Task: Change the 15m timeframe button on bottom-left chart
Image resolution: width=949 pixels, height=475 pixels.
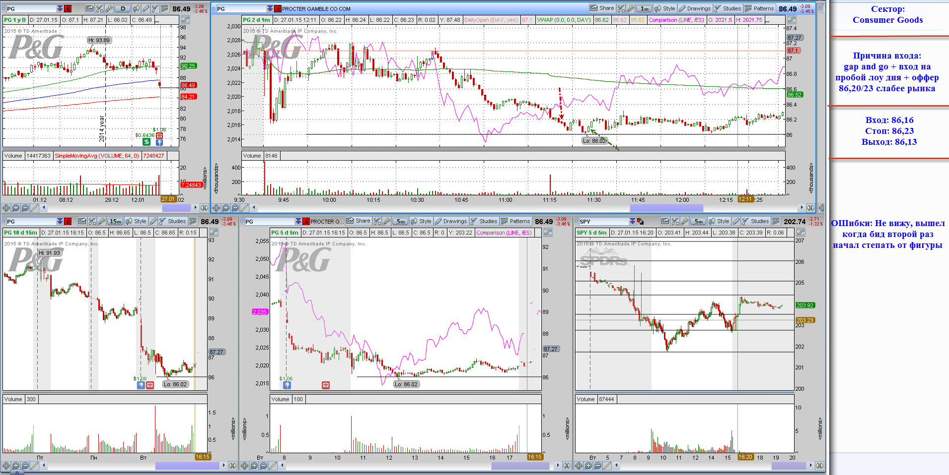Action: tap(115, 221)
